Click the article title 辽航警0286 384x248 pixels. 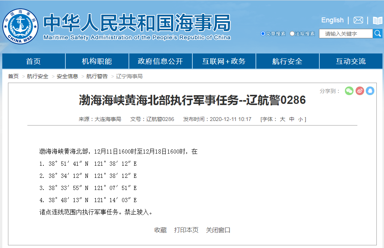click(x=192, y=100)
